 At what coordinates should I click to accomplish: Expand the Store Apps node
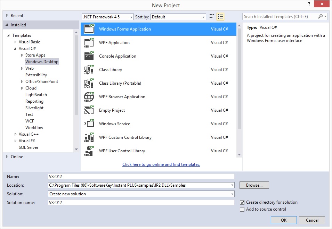coord(22,55)
